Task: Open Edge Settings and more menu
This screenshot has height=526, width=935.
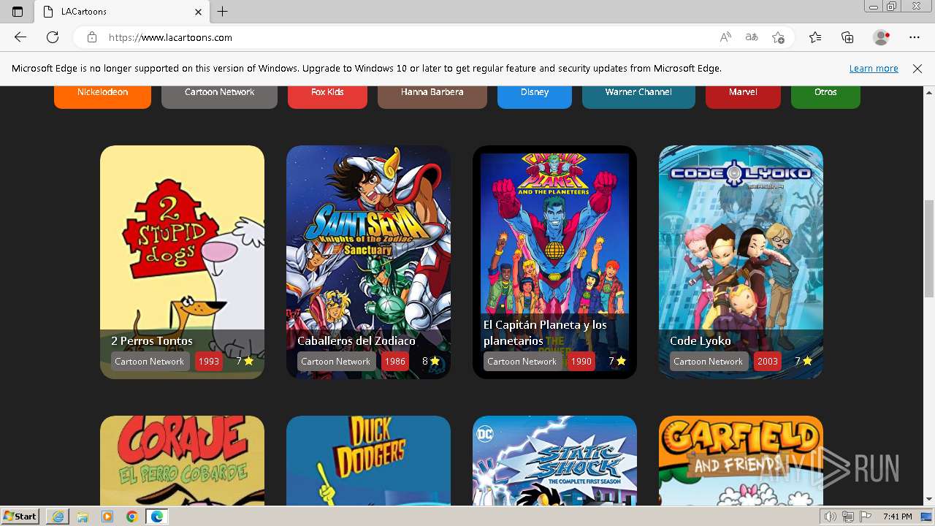Action: click(915, 37)
